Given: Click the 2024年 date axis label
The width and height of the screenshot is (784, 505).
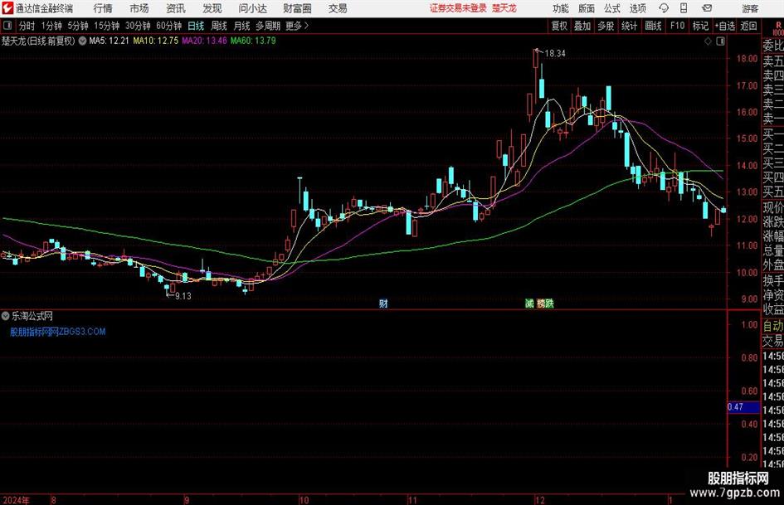Looking at the screenshot, I should (16, 500).
